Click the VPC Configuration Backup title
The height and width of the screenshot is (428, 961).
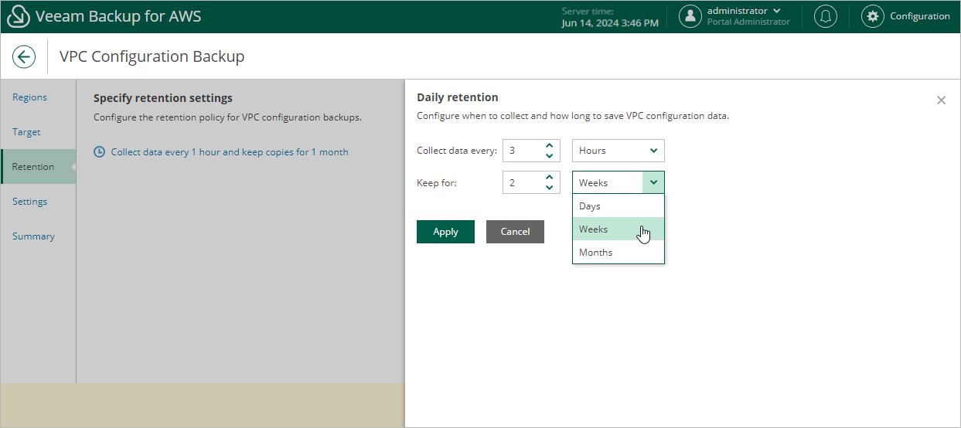tap(152, 56)
